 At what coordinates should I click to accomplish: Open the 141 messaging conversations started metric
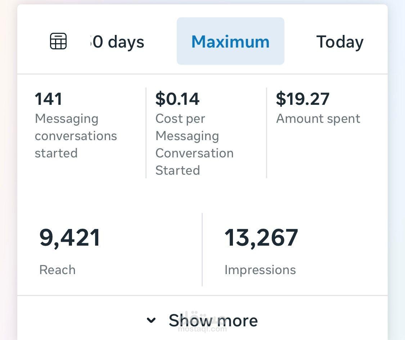76,125
